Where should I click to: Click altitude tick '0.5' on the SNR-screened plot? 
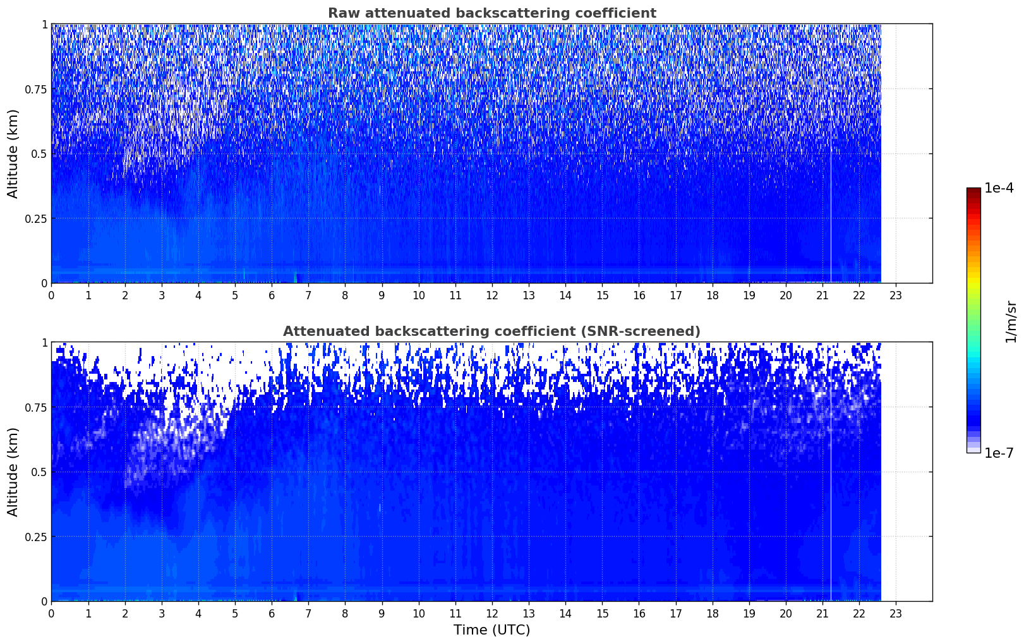39,472
